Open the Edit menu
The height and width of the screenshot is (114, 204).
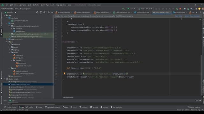[x=11, y=5]
